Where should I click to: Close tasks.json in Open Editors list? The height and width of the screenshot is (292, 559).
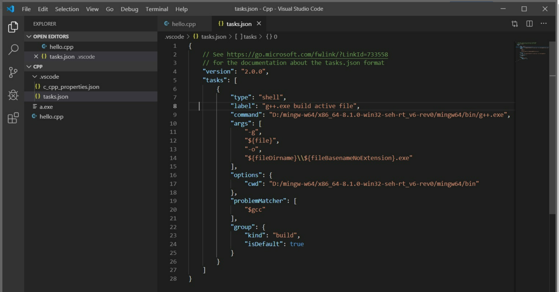[36, 56]
